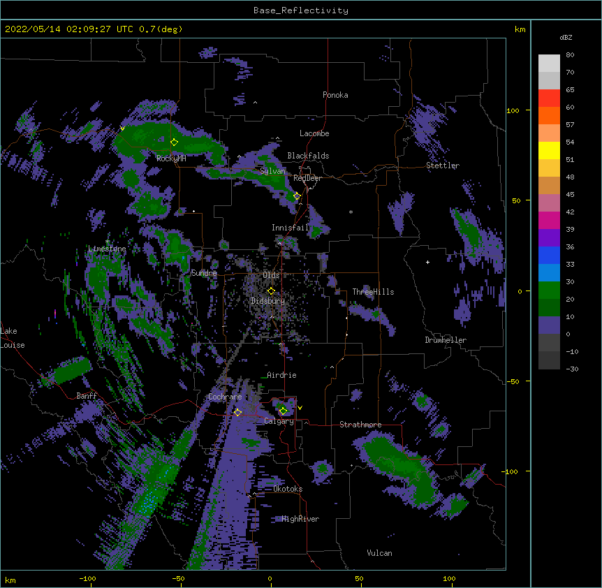Click the Innisfail city label
Image resolution: width=602 pixels, height=588 pixels.
(x=291, y=228)
